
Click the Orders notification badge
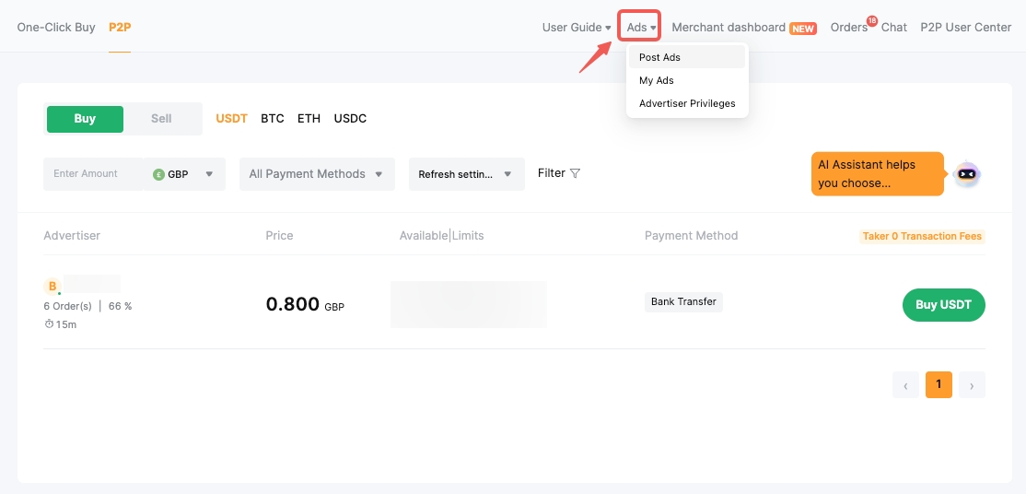pyautogui.click(x=871, y=20)
